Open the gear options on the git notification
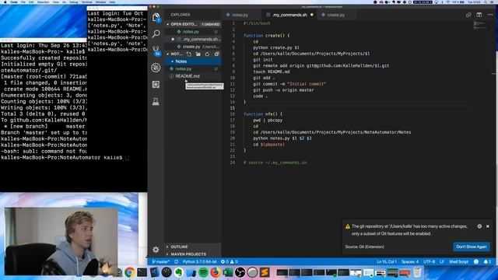The image size is (498, 280). click(479, 226)
